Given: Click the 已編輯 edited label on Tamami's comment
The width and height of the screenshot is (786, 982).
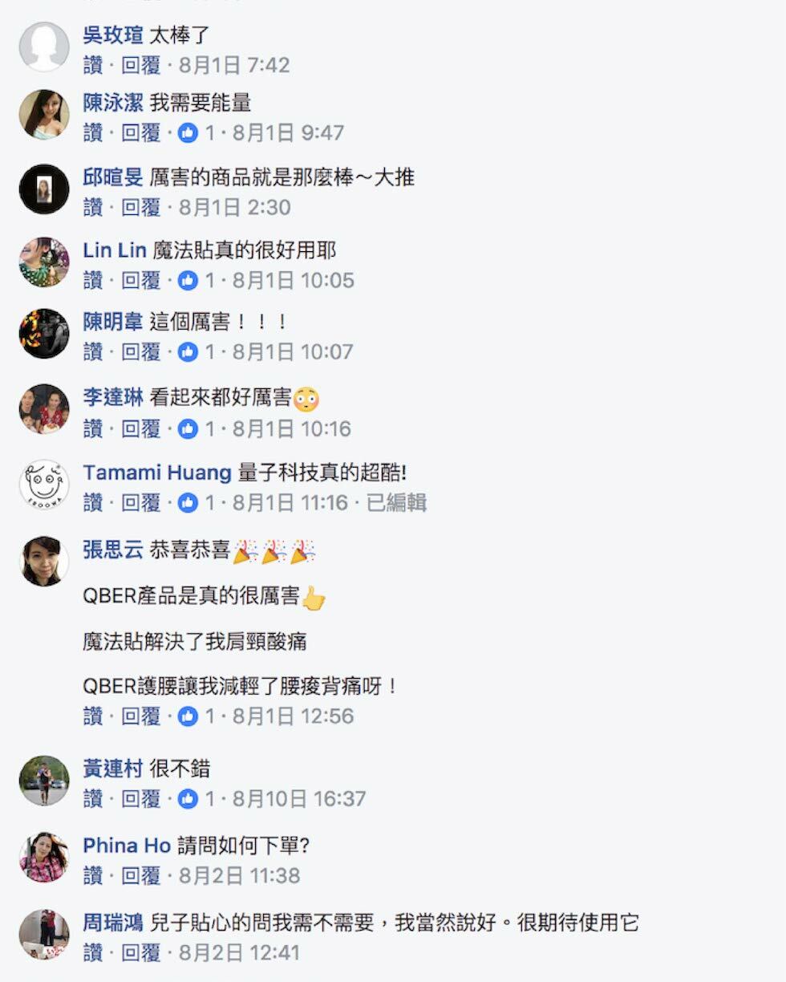Looking at the screenshot, I should click(x=396, y=503).
